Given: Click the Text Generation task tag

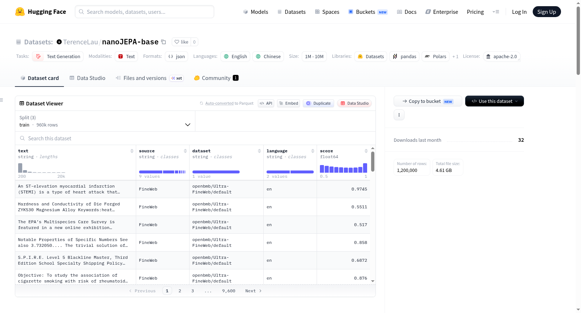Looking at the screenshot, I should [58, 56].
